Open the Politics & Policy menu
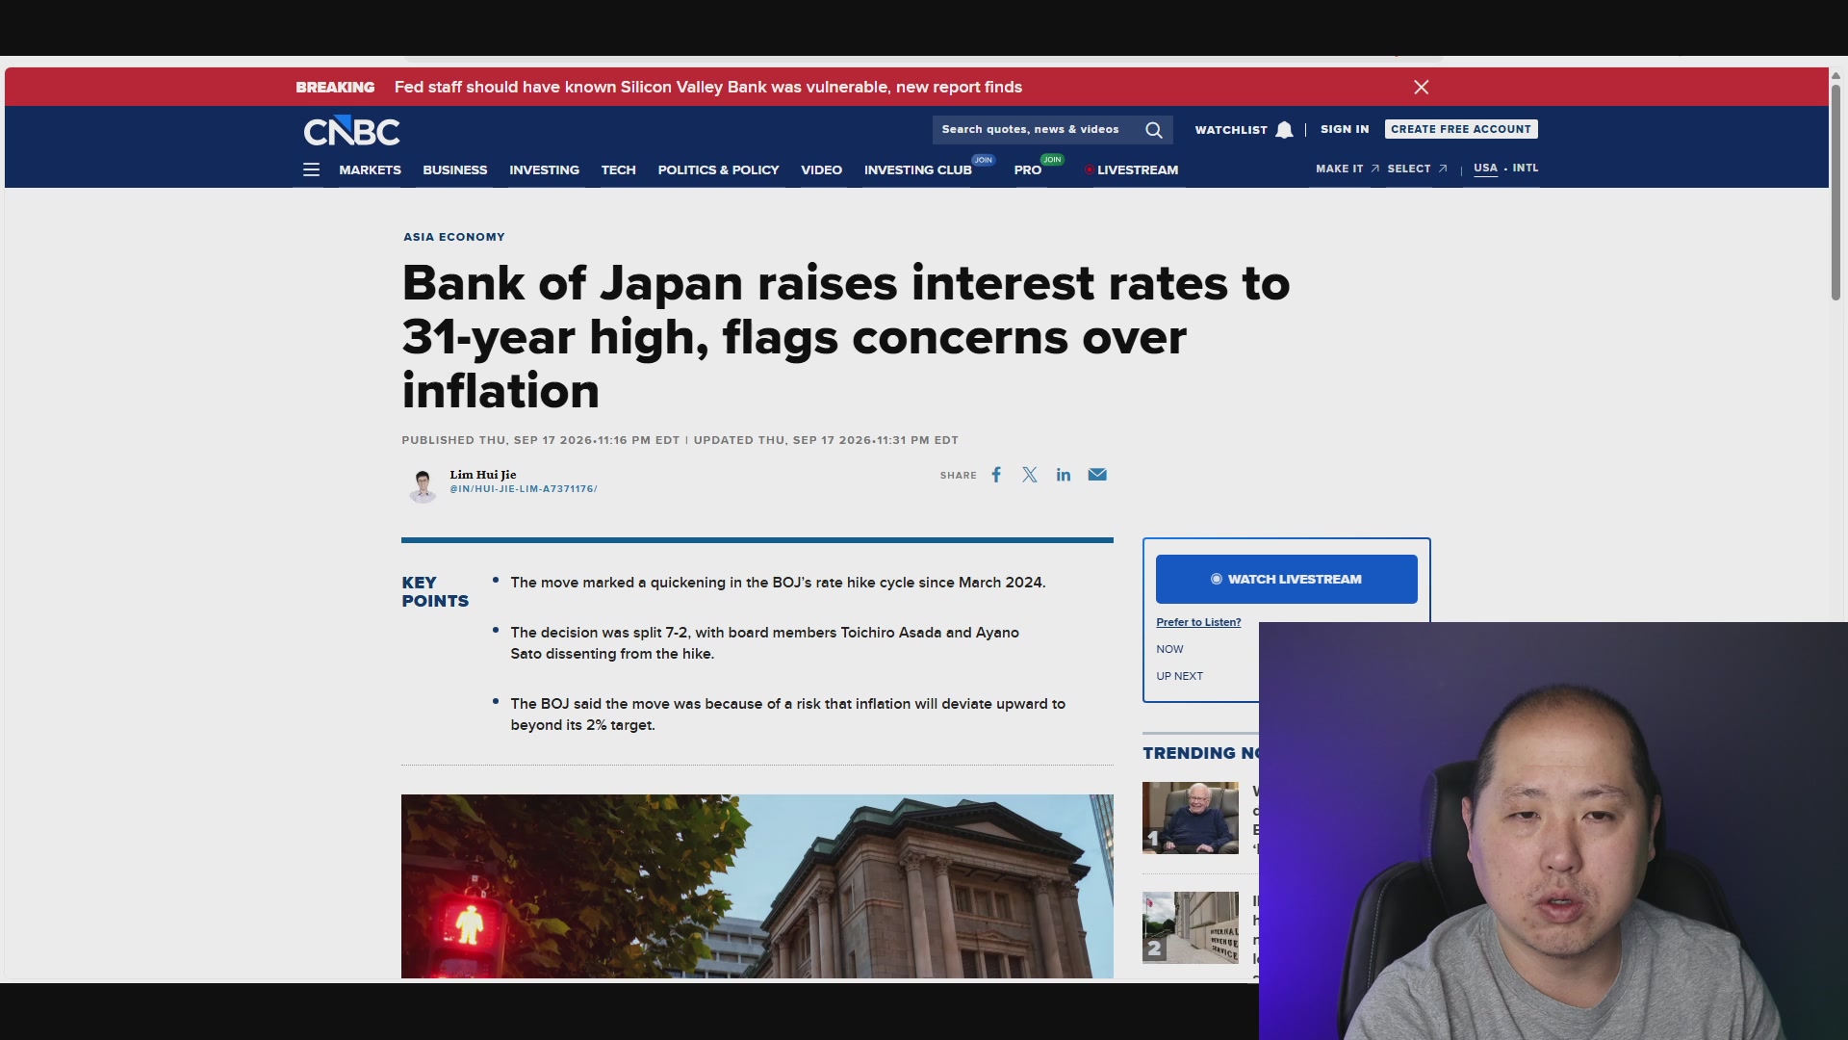This screenshot has width=1848, height=1040. (x=718, y=169)
